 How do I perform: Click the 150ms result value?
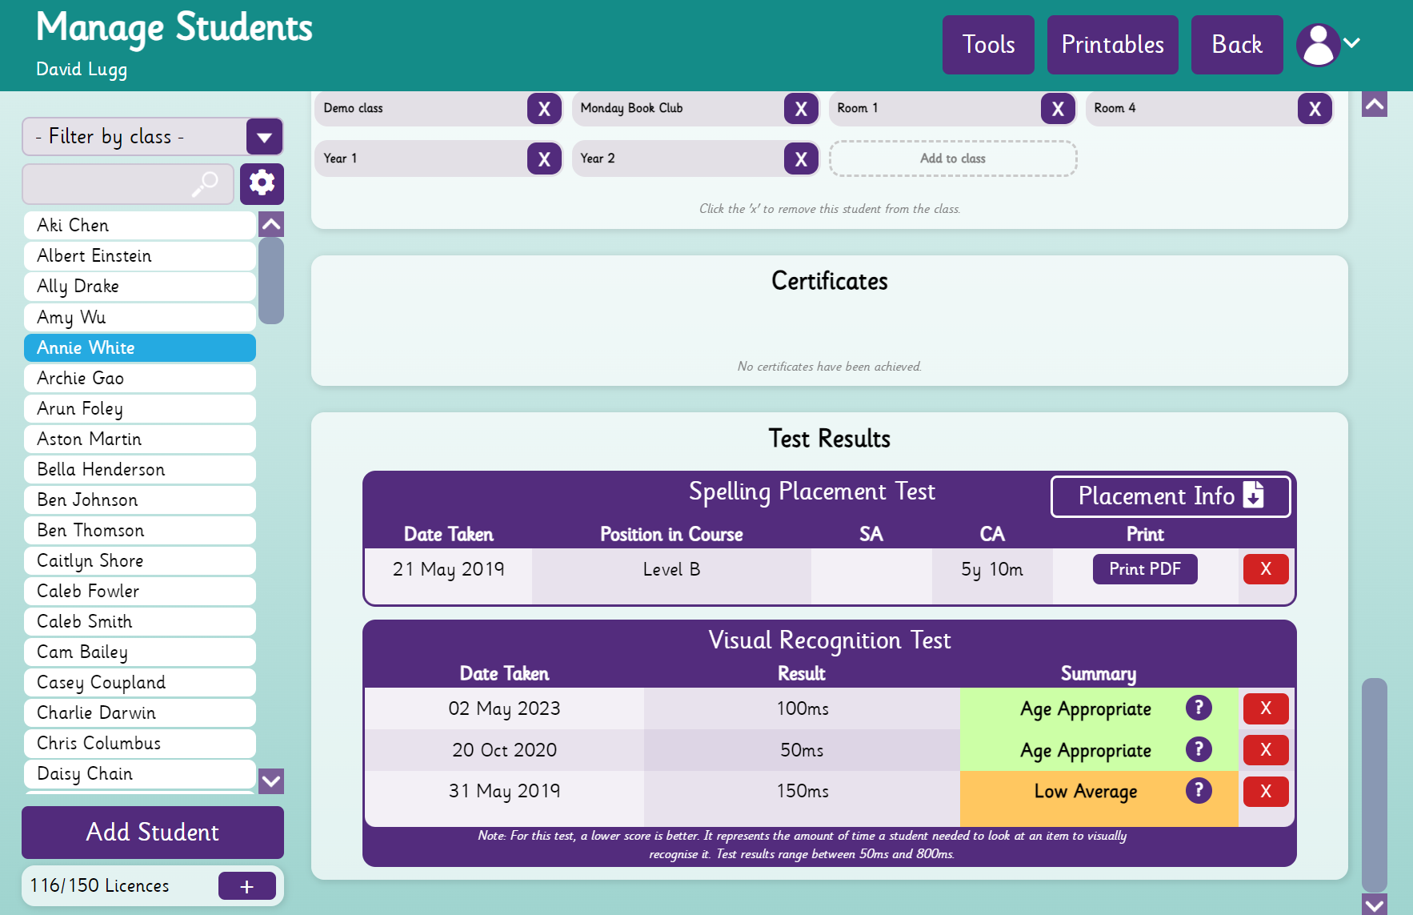click(x=803, y=792)
